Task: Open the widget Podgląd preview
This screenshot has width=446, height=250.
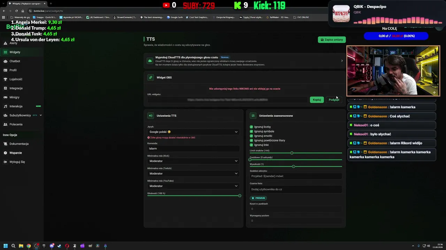Action: [x=334, y=100]
